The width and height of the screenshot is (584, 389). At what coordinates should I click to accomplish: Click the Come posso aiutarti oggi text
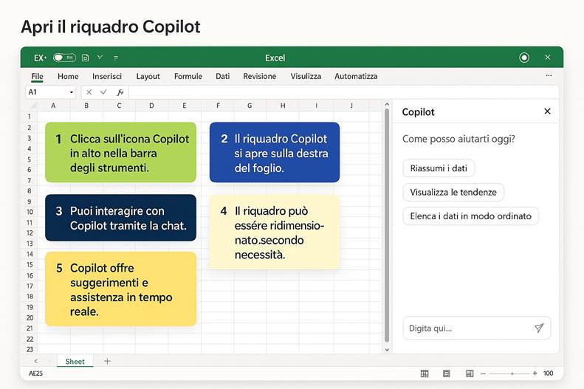point(458,140)
